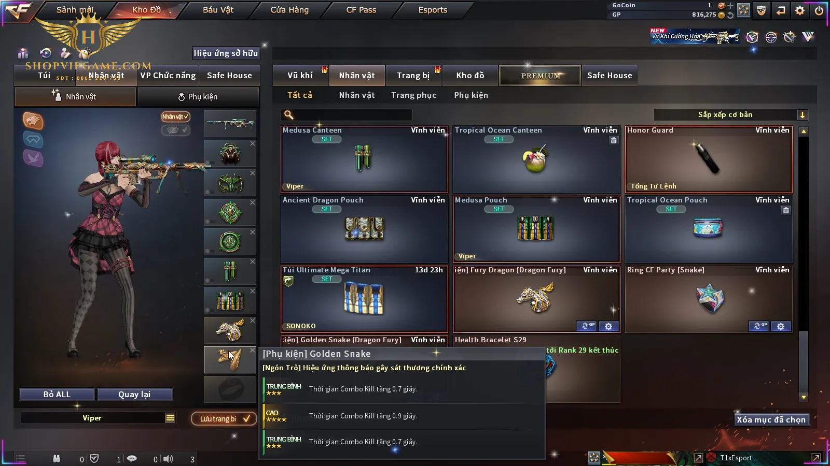830x466 pixels.
Task: Click GP swap icon on Fury Dragon item
Action: 587,326
